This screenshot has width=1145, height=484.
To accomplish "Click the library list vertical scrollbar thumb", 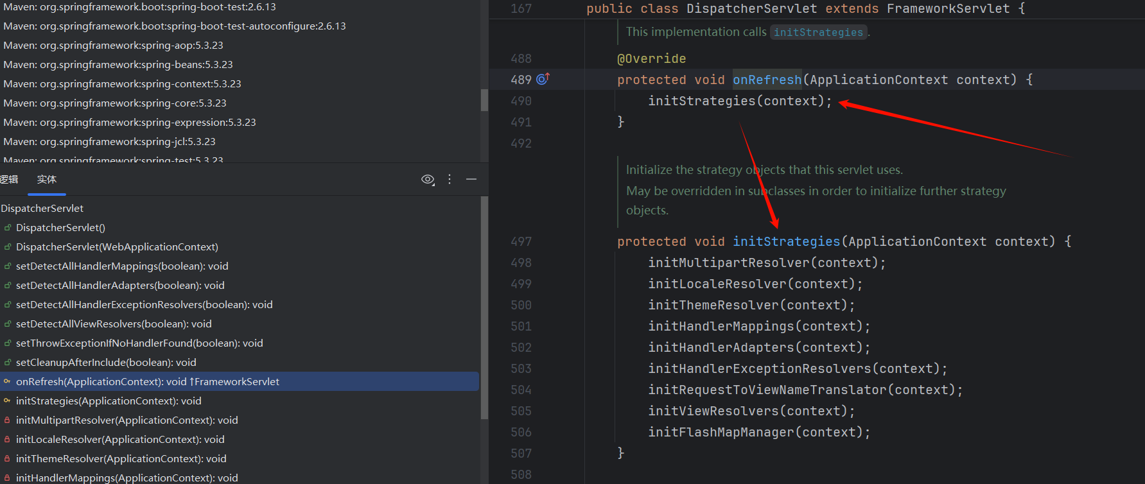I will click(484, 99).
